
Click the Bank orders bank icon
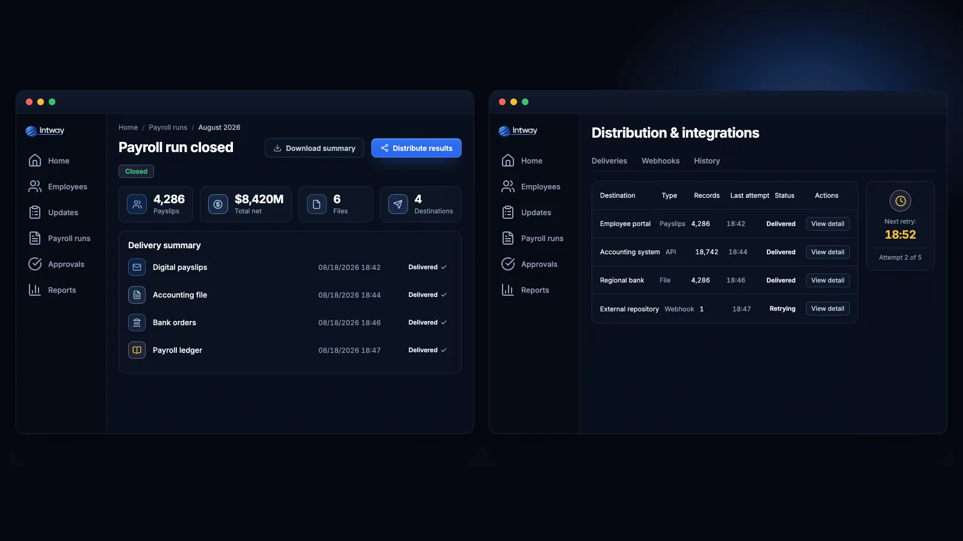point(137,322)
